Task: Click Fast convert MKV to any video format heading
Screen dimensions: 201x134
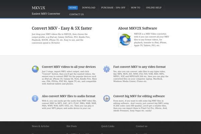Action: tap(139, 67)
